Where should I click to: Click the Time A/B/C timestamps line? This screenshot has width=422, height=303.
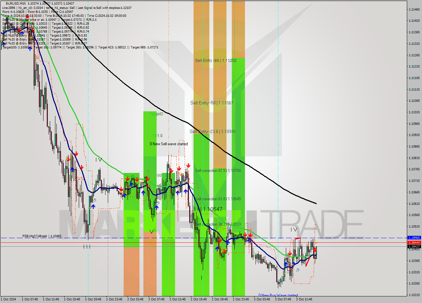point(64,15)
